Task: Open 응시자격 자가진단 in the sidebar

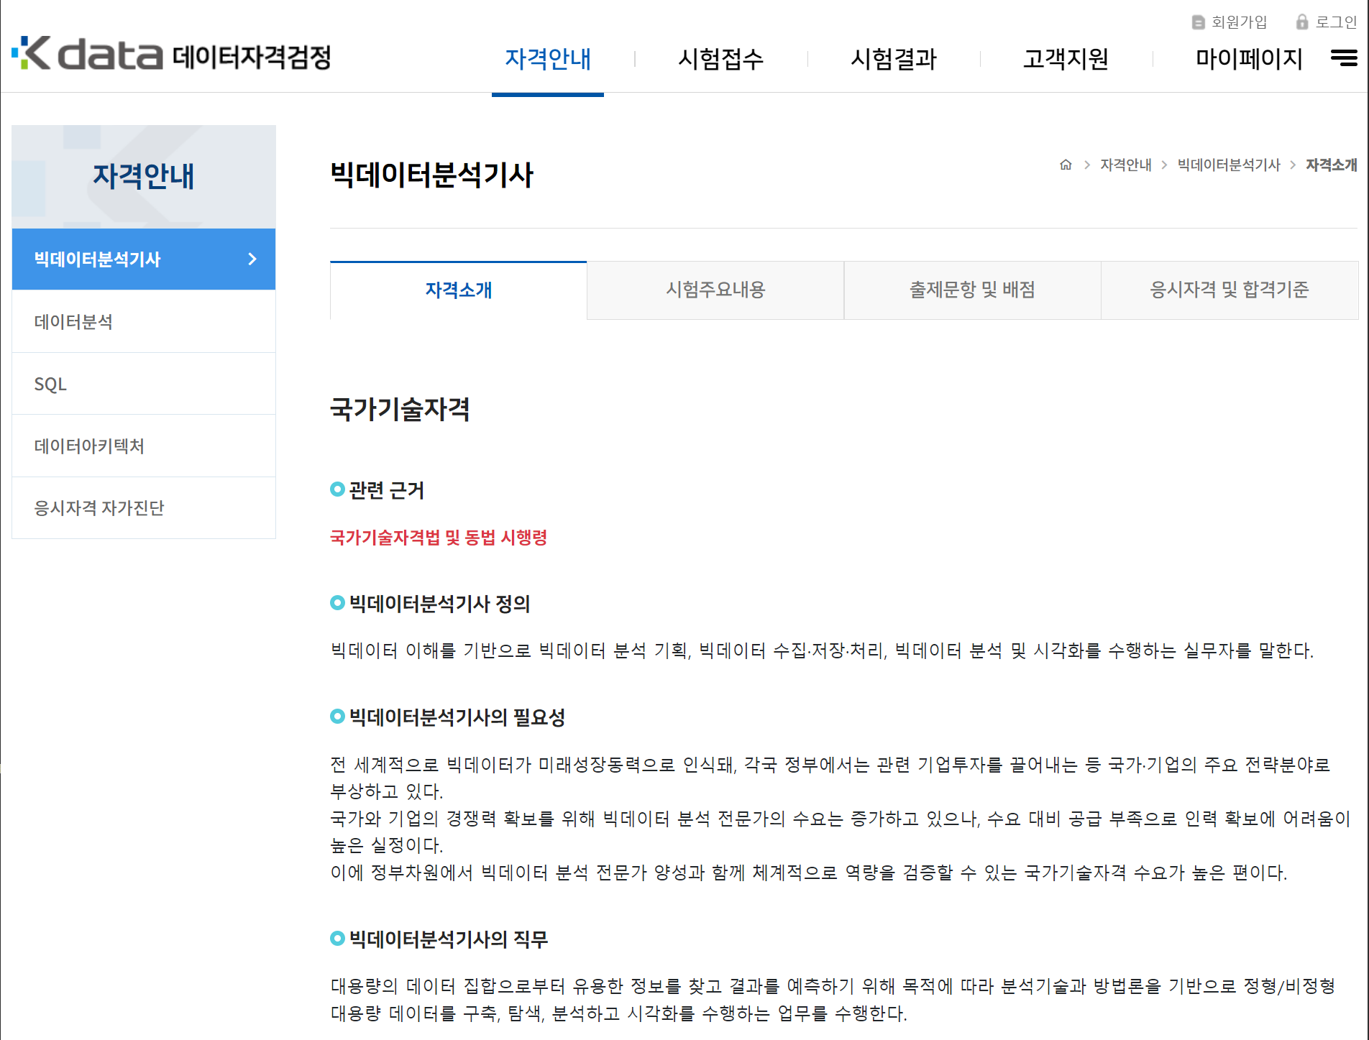Action: coord(144,508)
